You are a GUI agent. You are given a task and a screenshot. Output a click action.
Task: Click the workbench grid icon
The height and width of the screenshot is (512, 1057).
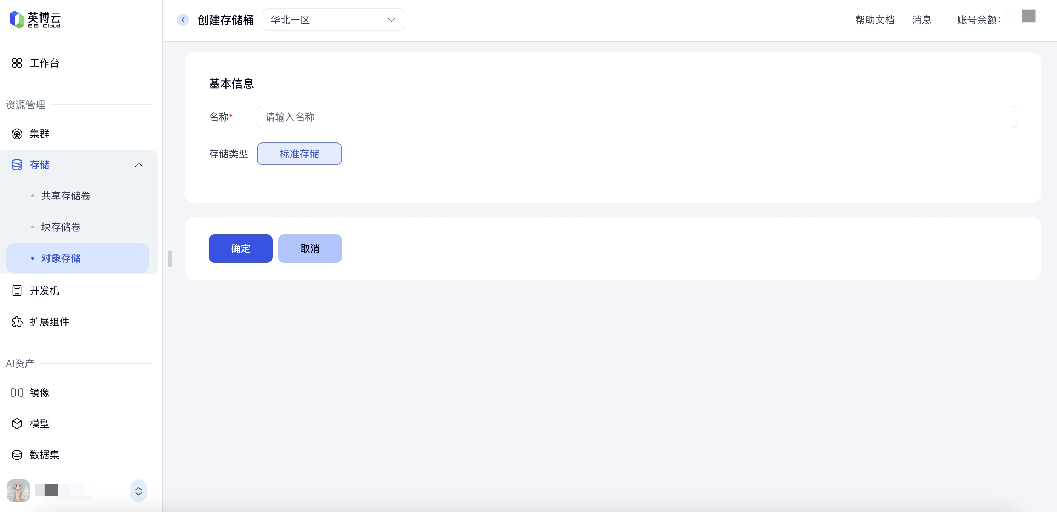point(17,63)
